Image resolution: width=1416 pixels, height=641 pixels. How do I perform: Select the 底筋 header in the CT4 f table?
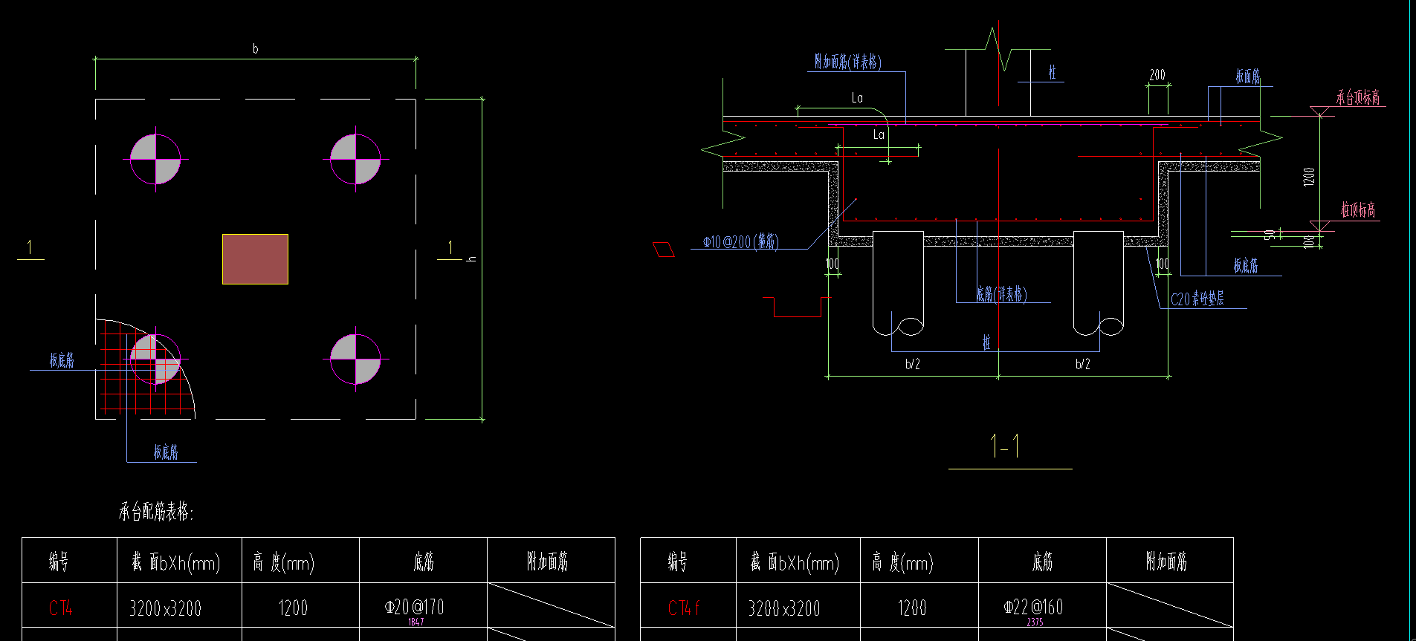1042,562
